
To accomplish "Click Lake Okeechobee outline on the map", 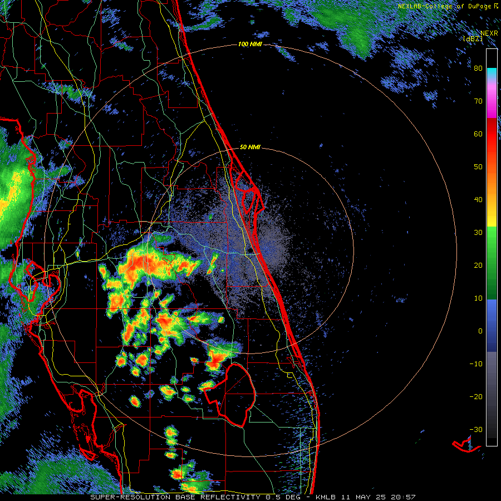I will (230, 395).
